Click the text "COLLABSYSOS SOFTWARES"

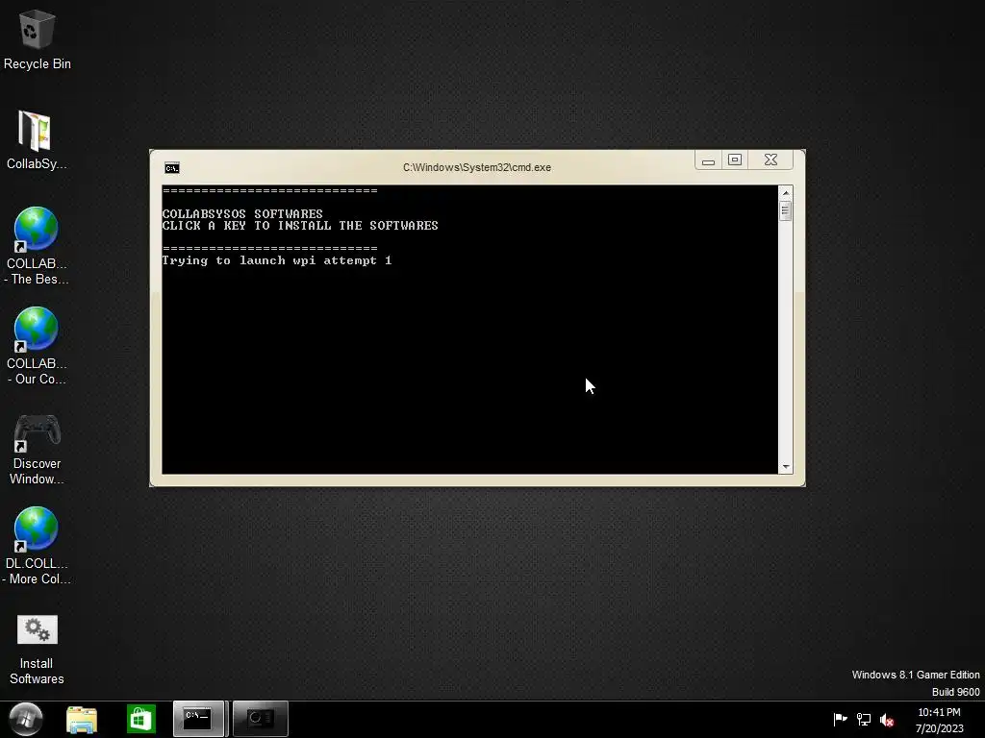tap(242, 214)
